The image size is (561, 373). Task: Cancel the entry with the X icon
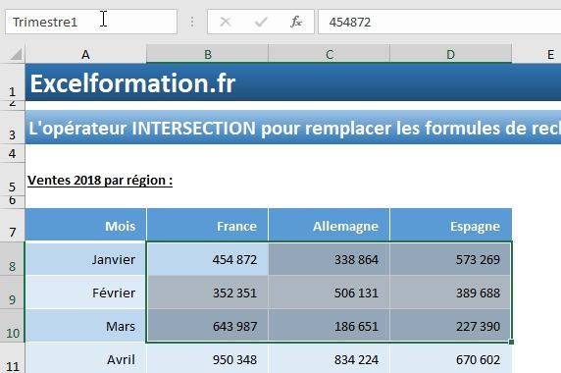pos(226,22)
